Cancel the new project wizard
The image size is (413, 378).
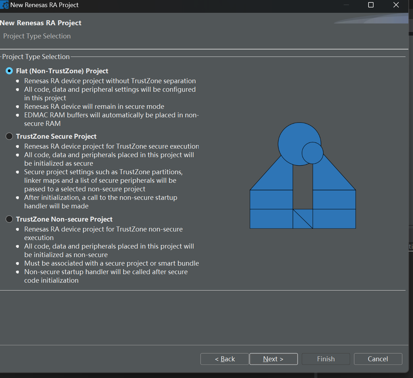(x=378, y=359)
